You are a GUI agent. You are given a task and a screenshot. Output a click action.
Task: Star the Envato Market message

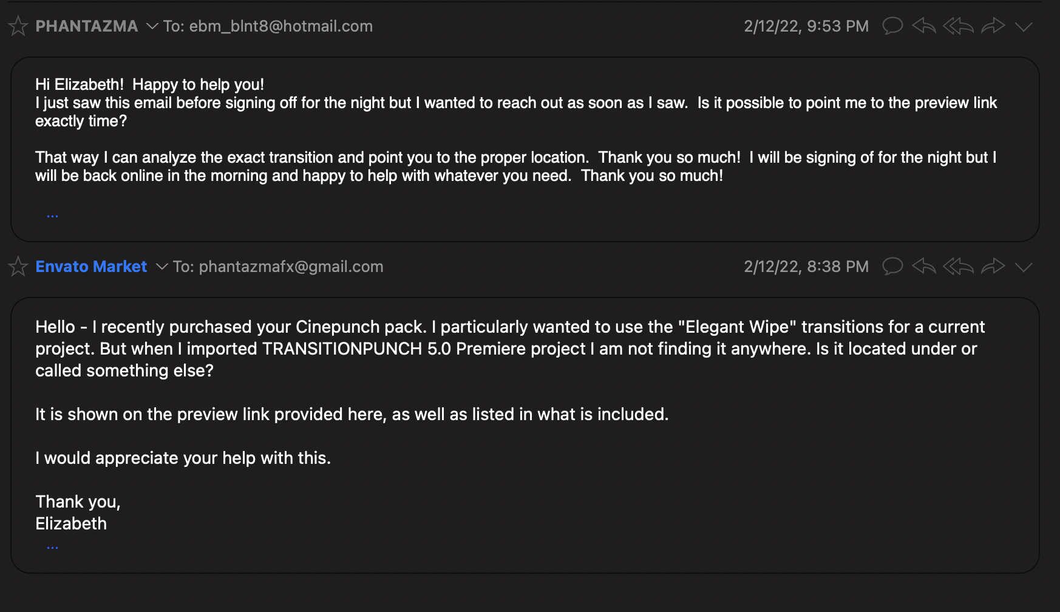(x=18, y=267)
